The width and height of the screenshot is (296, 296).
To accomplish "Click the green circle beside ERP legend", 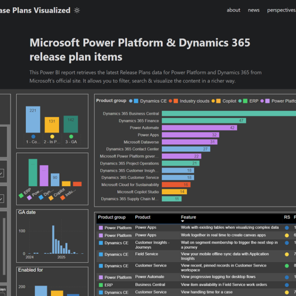I will 240,101.
